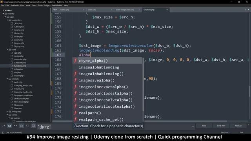Collapse the app folder
251x141 pixels.
click(5, 17)
